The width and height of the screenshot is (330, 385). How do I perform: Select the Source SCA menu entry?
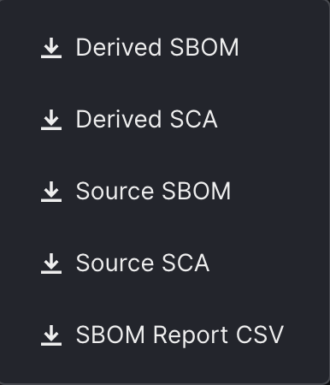(x=165, y=264)
